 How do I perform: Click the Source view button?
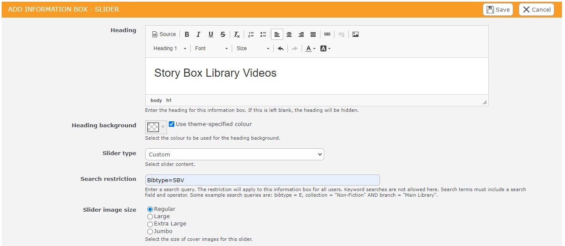(164, 34)
